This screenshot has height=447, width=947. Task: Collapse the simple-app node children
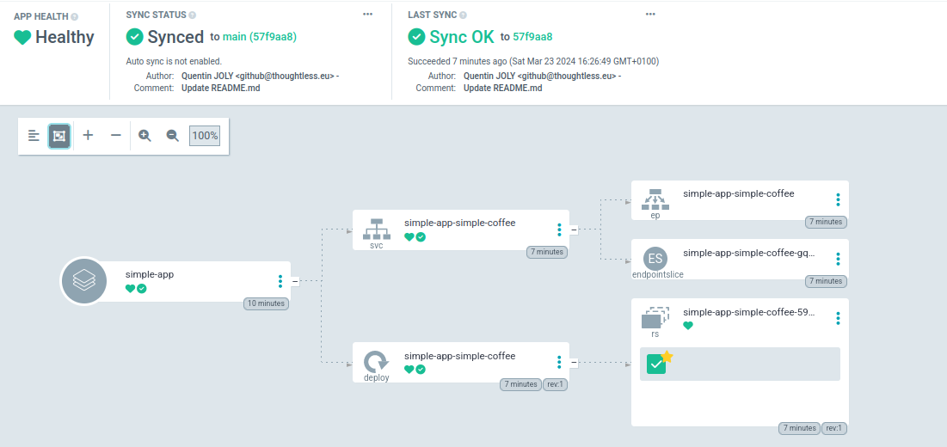pos(295,281)
